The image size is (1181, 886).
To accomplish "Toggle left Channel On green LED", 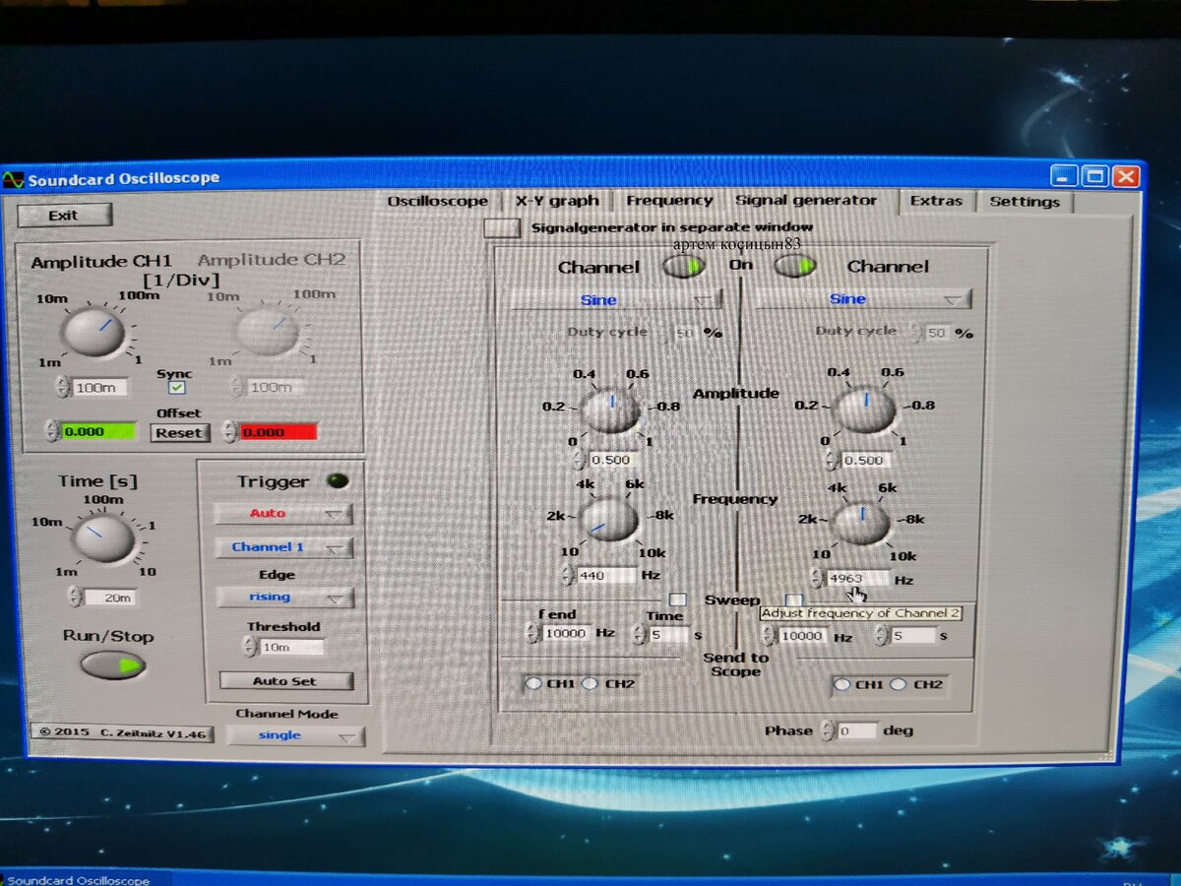I will pos(683,266).
